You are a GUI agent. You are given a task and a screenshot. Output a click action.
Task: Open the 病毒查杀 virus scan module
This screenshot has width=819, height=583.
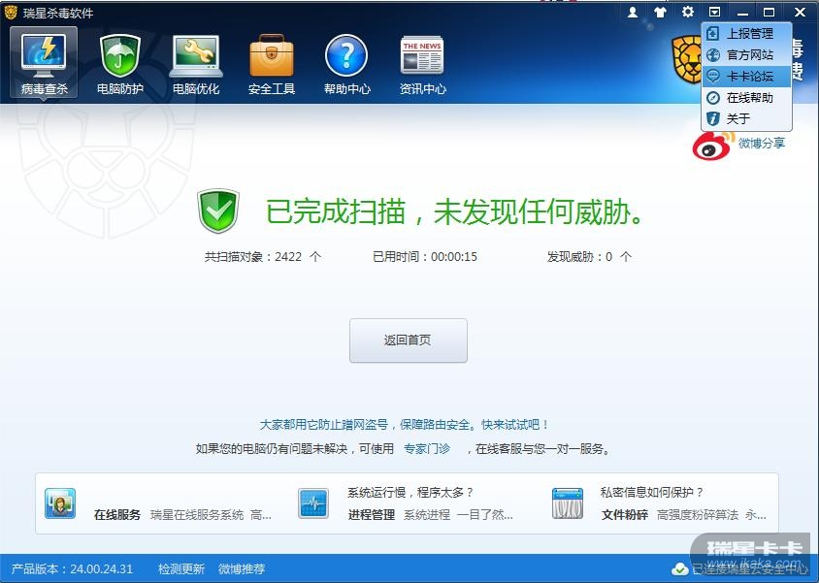tap(44, 63)
